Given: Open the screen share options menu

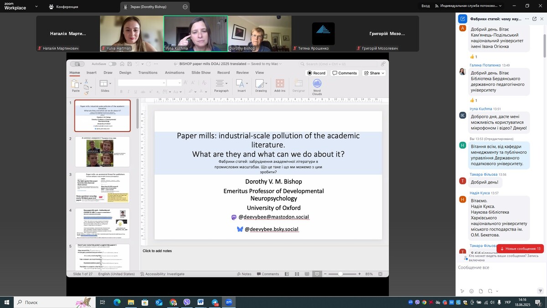Looking at the screenshot, I should coord(185,7).
